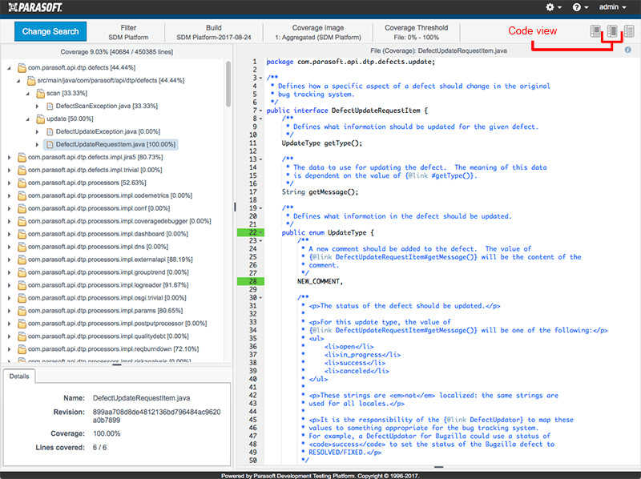Click the Change Search button
This screenshot has width=641, height=479.
click(50, 31)
